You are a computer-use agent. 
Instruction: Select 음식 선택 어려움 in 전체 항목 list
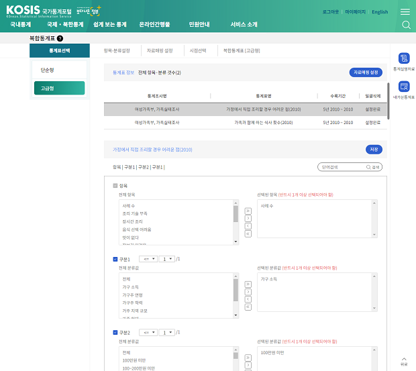(137, 229)
